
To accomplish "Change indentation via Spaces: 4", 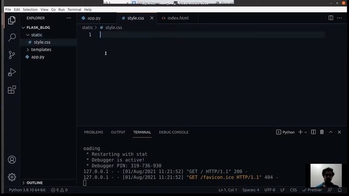I will click(251, 190).
